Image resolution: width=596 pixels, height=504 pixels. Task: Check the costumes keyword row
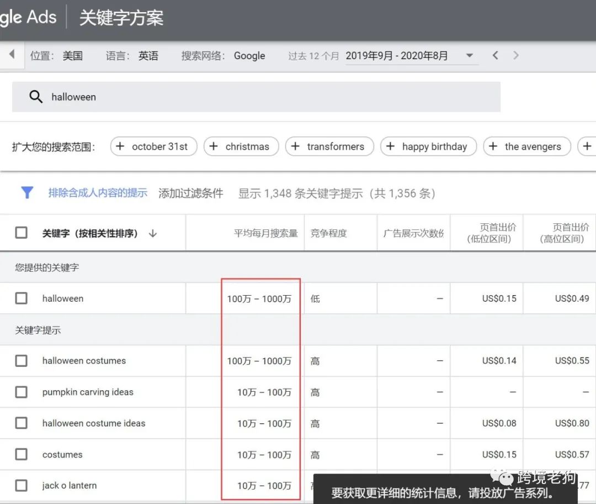(x=22, y=454)
